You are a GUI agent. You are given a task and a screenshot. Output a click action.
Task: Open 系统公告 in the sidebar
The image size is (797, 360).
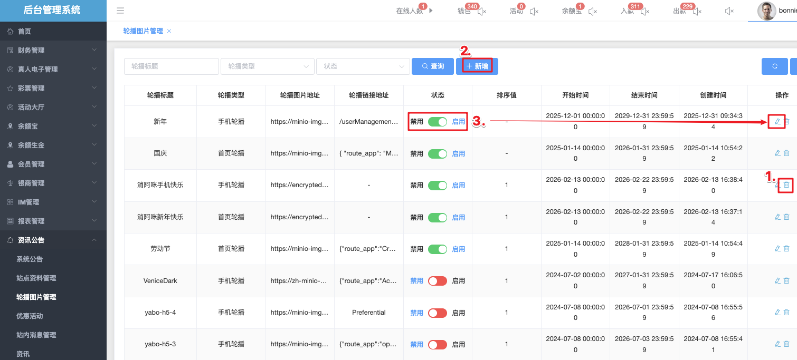click(x=30, y=259)
